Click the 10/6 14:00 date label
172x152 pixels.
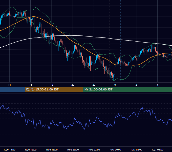tap(9, 149)
